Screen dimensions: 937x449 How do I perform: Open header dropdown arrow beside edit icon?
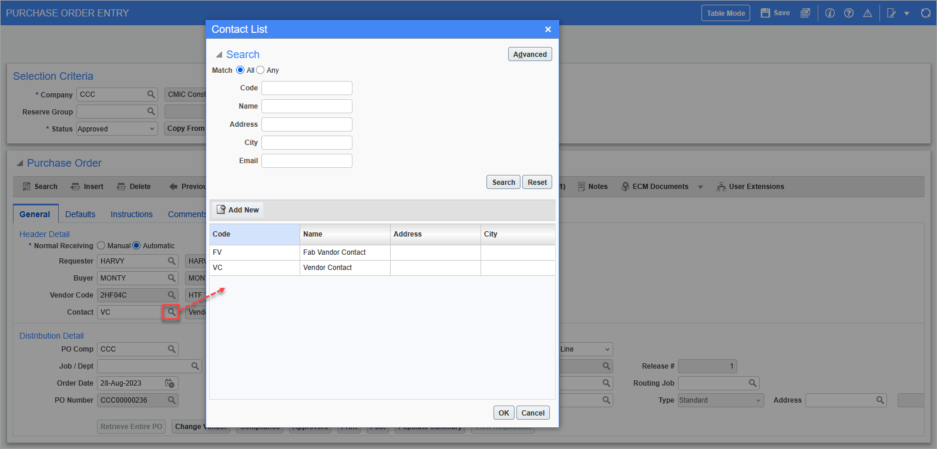click(x=906, y=13)
